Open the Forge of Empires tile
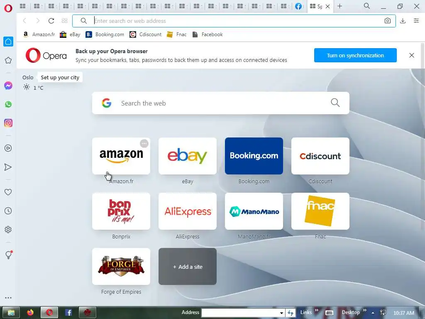Screen dimensions: 425x319 (x=121, y=267)
